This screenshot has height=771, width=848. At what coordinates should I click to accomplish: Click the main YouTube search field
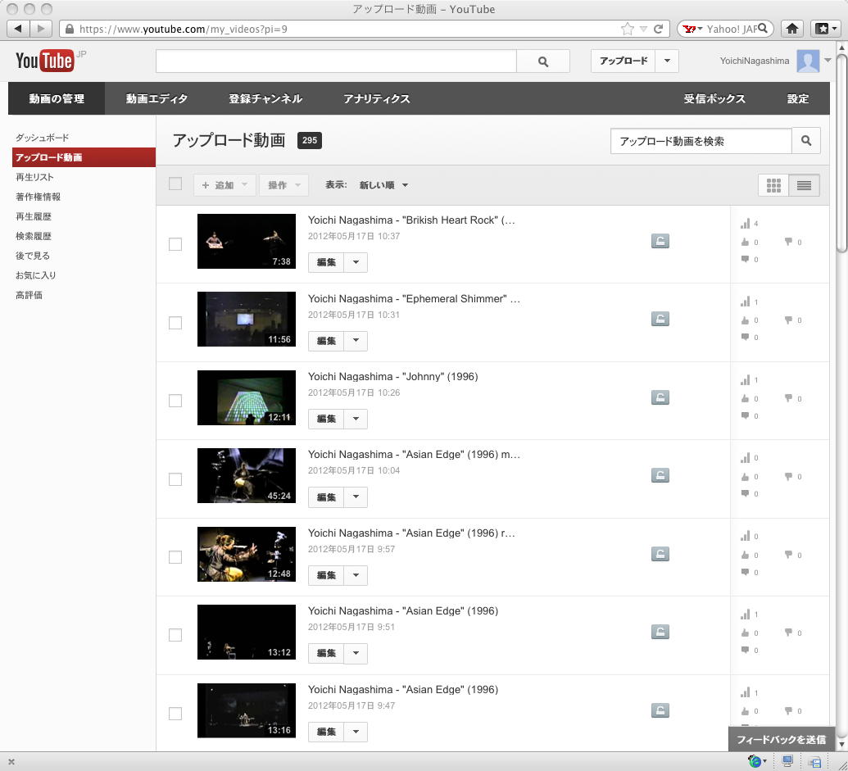coord(336,61)
